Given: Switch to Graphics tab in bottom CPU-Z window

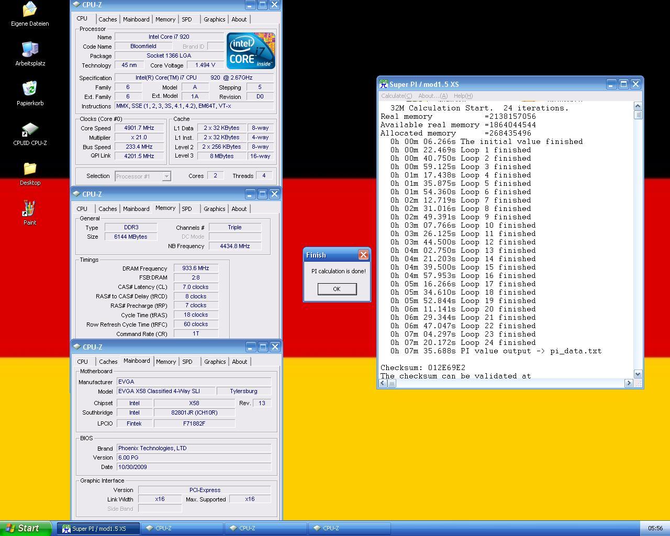Looking at the screenshot, I should pos(215,362).
